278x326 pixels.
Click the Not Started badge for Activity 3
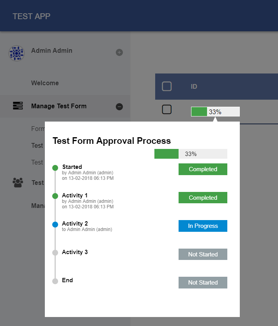point(203,254)
